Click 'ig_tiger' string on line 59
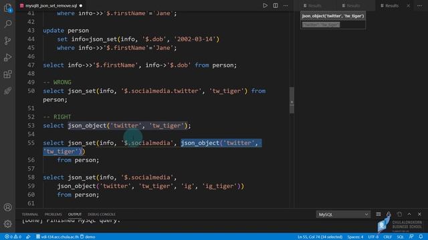Image resolution: width=428 pixels, height=240 pixels. click(x=220, y=186)
